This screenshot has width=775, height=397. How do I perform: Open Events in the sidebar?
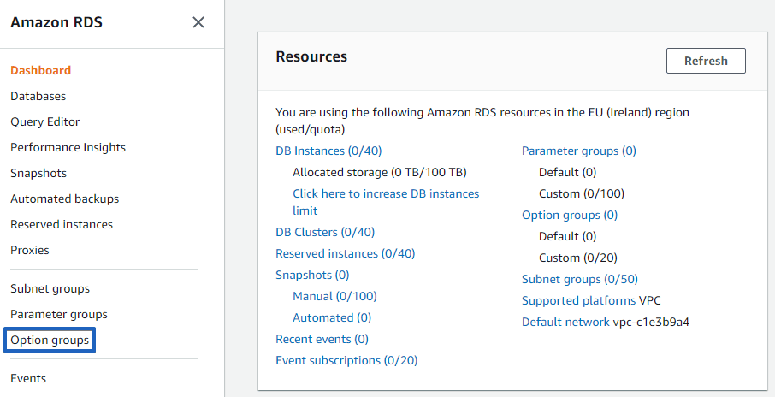click(x=28, y=378)
